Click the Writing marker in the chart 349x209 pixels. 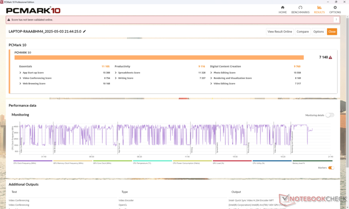coord(192,150)
